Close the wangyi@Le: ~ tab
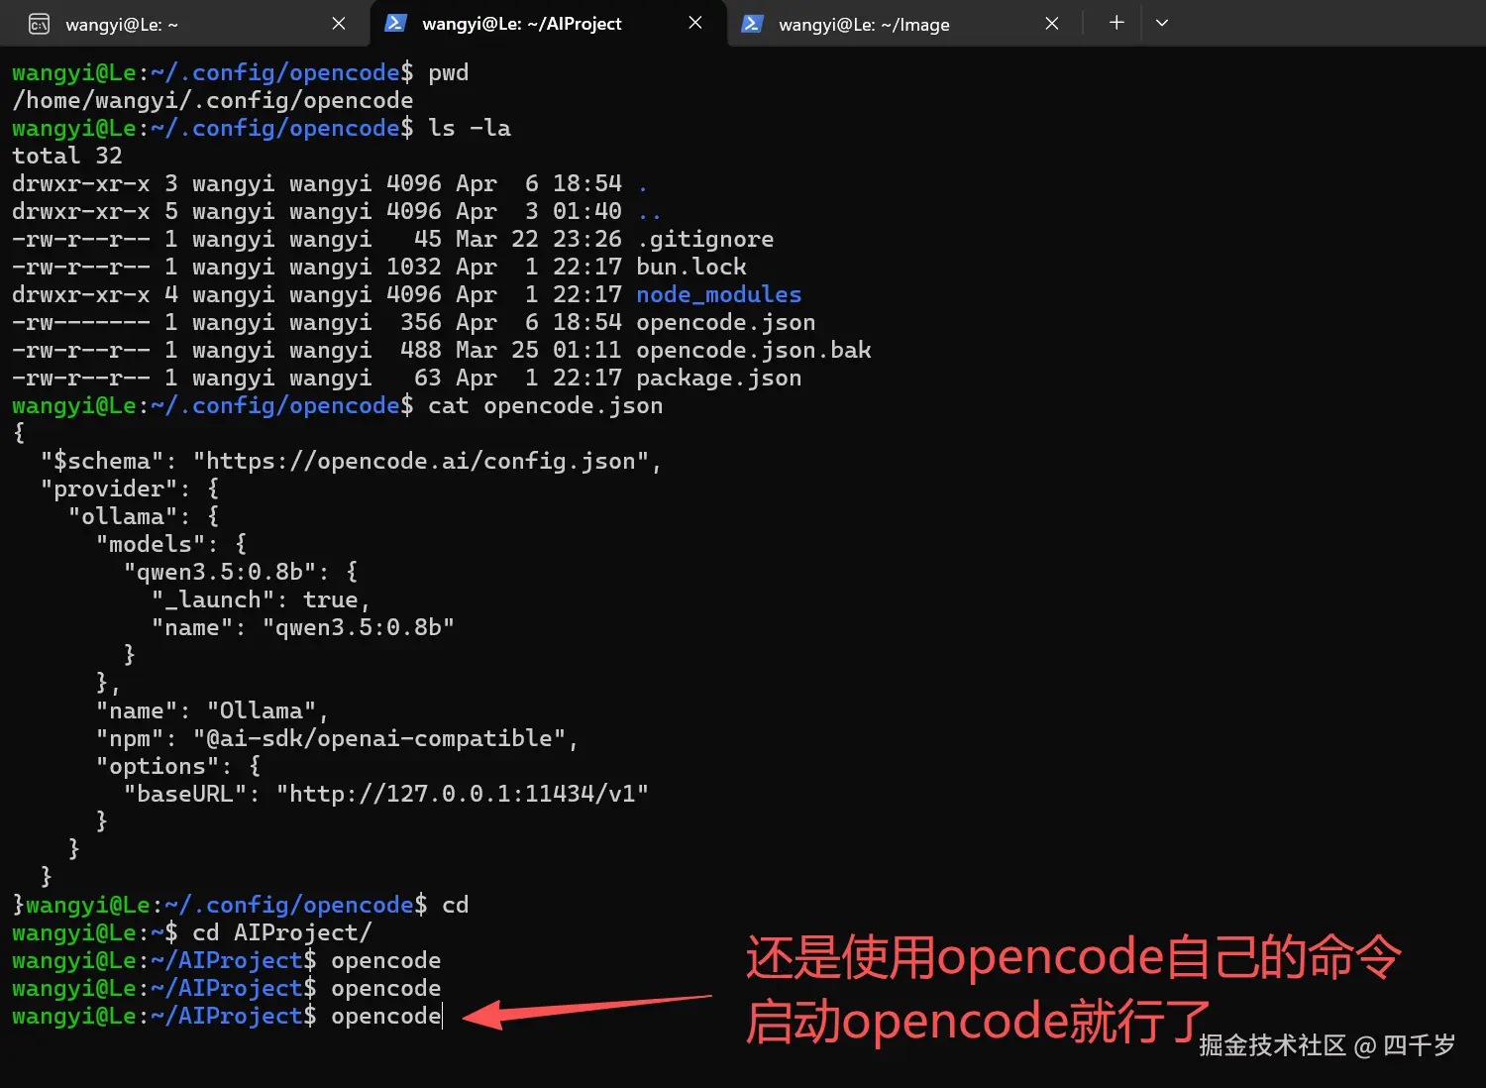Image resolution: width=1486 pixels, height=1088 pixels. 338,23
